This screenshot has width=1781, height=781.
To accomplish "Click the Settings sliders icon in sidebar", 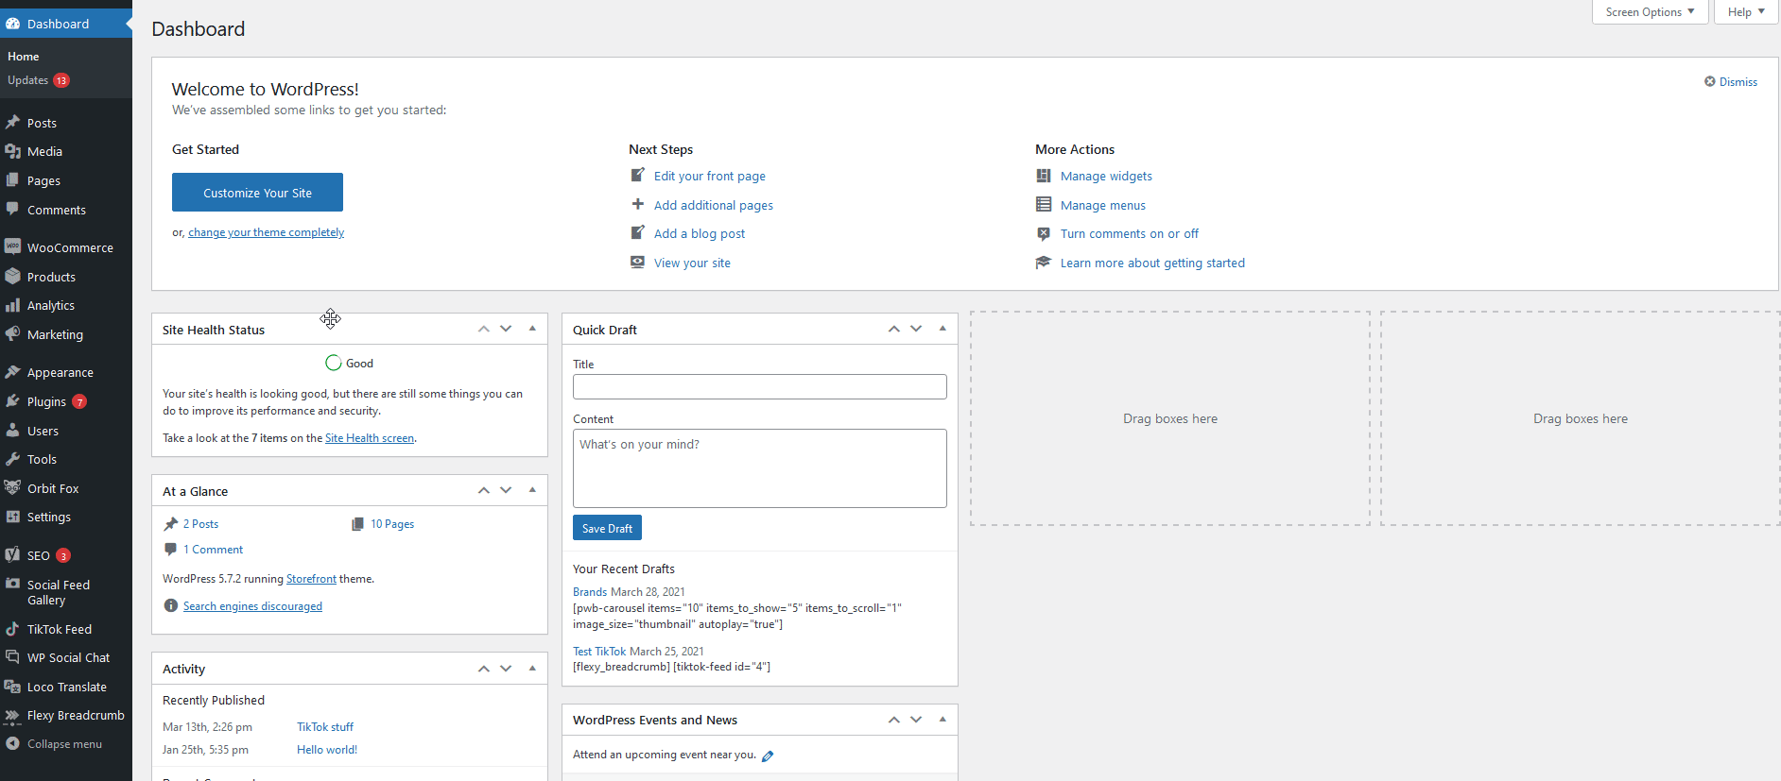I will pos(12,517).
